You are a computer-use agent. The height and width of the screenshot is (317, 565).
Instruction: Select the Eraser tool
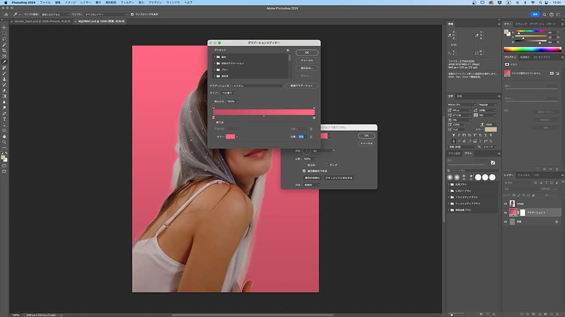[x=4, y=90]
